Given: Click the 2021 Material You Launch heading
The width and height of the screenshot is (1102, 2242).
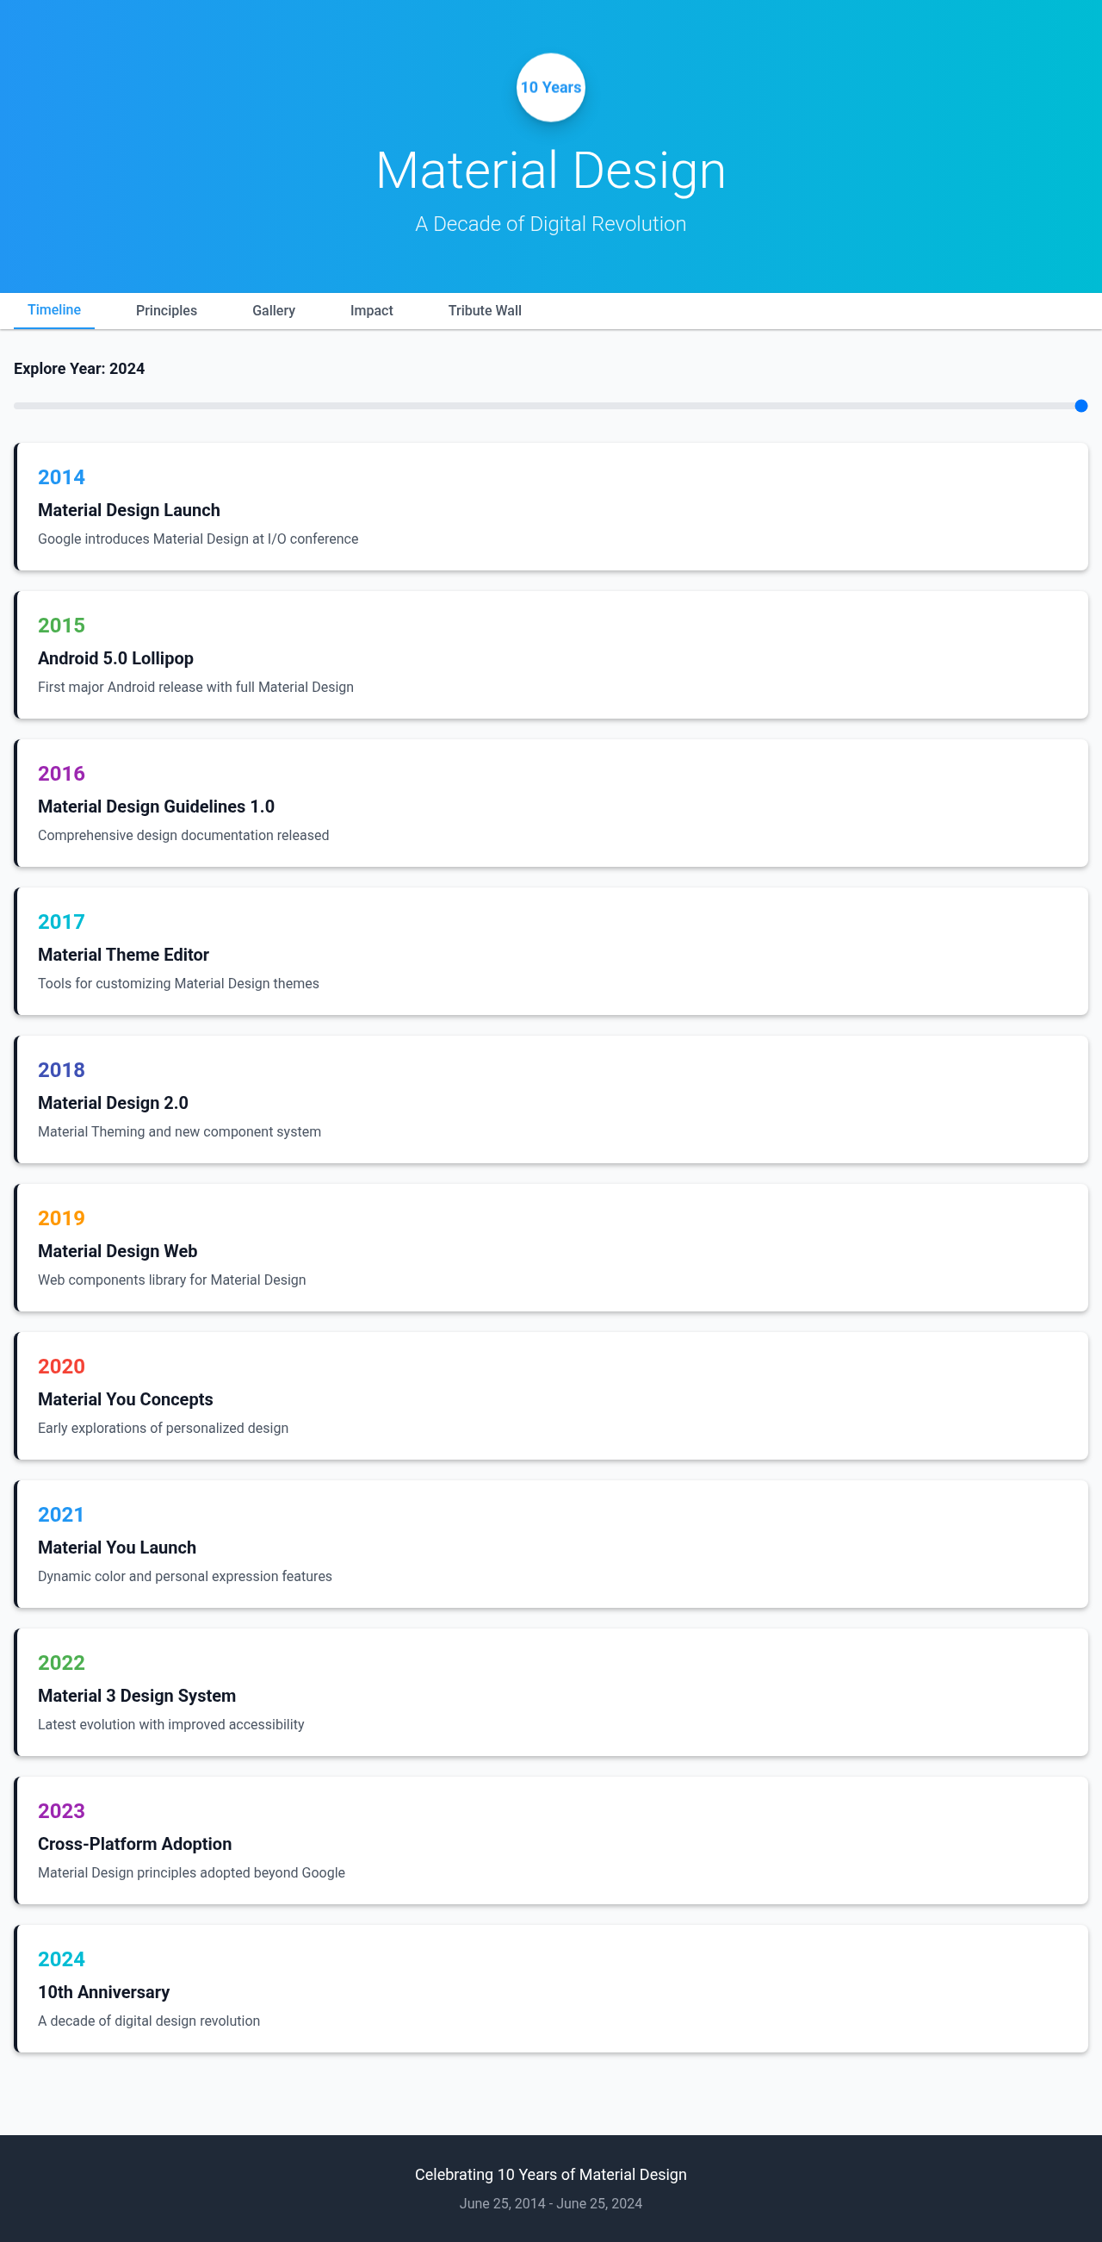Looking at the screenshot, I should [116, 1548].
